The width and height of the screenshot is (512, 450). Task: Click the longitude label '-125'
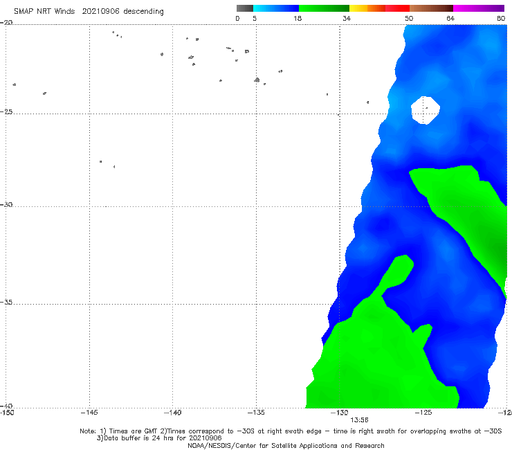pos(423,413)
